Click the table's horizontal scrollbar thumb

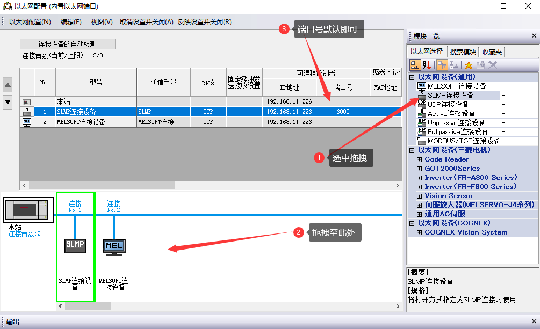102,186
